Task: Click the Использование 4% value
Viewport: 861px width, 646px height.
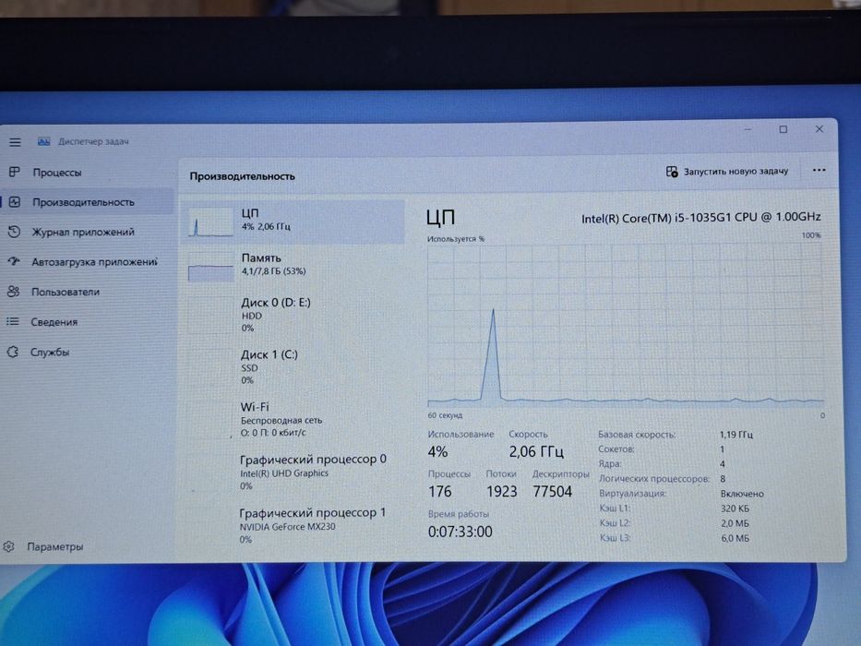Action: pos(437,452)
